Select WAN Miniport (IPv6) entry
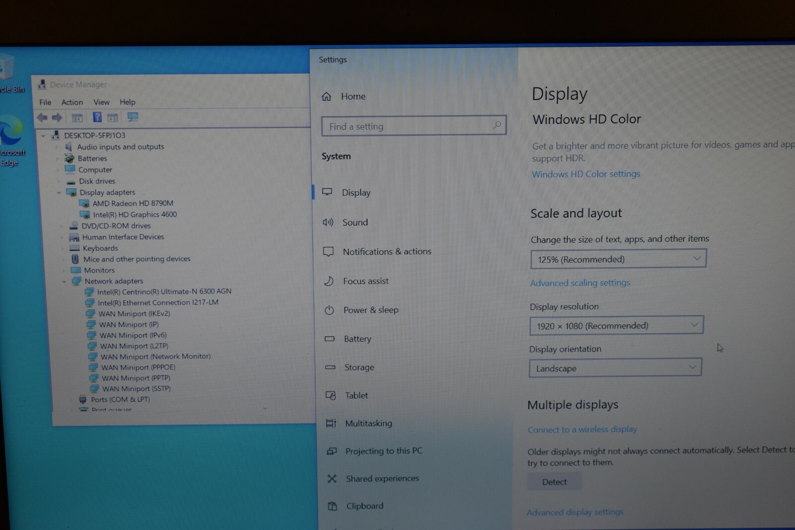 [x=133, y=335]
